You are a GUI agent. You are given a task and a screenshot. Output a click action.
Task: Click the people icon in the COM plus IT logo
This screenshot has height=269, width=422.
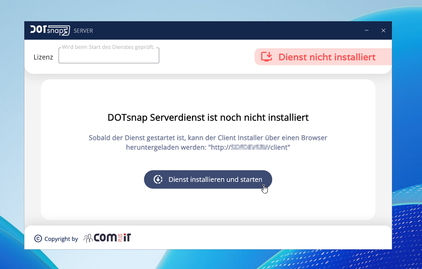[88, 238]
